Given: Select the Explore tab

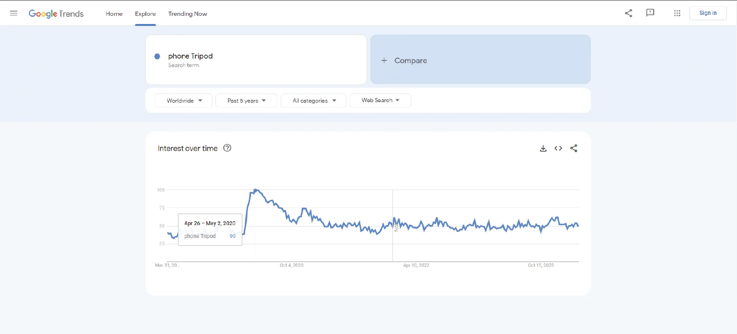Looking at the screenshot, I should click(x=145, y=14).
